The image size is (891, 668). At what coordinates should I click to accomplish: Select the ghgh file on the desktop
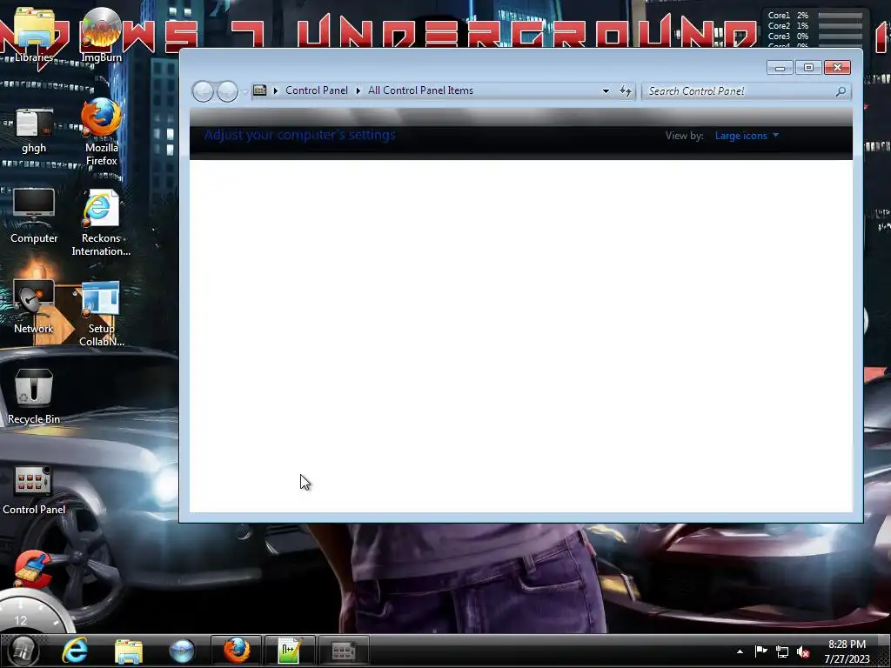(x=34, y=130)
